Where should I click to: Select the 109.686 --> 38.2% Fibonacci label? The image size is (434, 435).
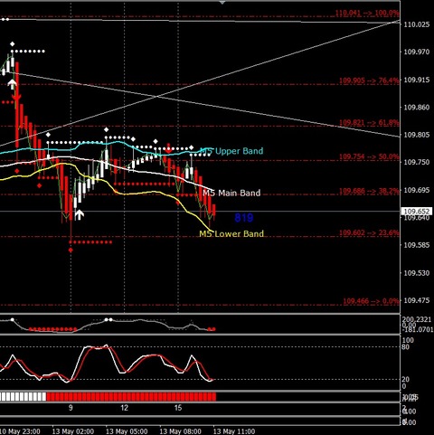pos(369,191)
